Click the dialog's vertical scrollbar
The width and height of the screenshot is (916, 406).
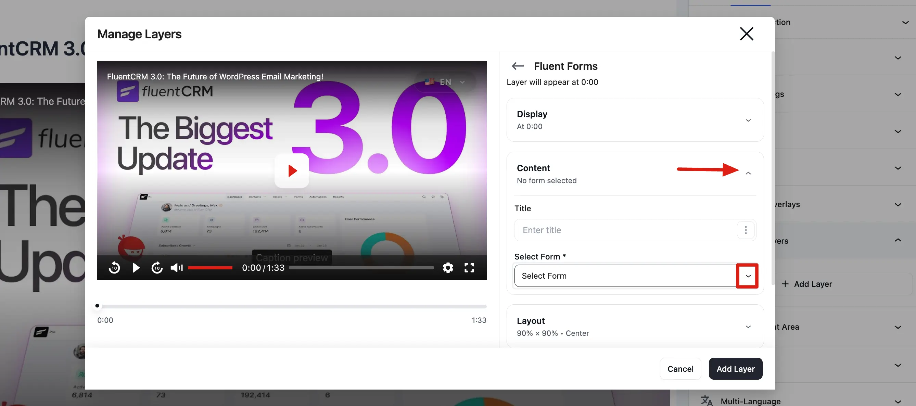[773, 168]
